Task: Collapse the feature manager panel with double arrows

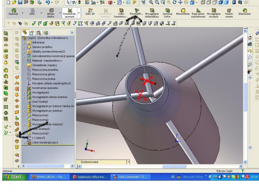Action: (x=71, y=32)
